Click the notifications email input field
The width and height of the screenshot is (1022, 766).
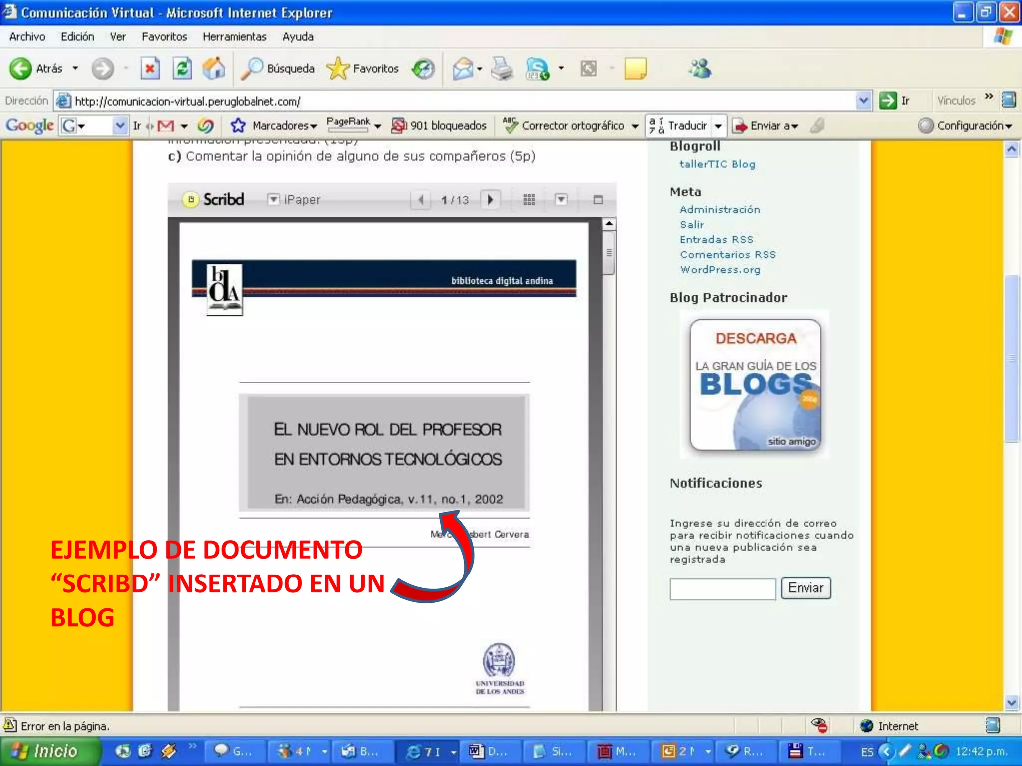723,589
